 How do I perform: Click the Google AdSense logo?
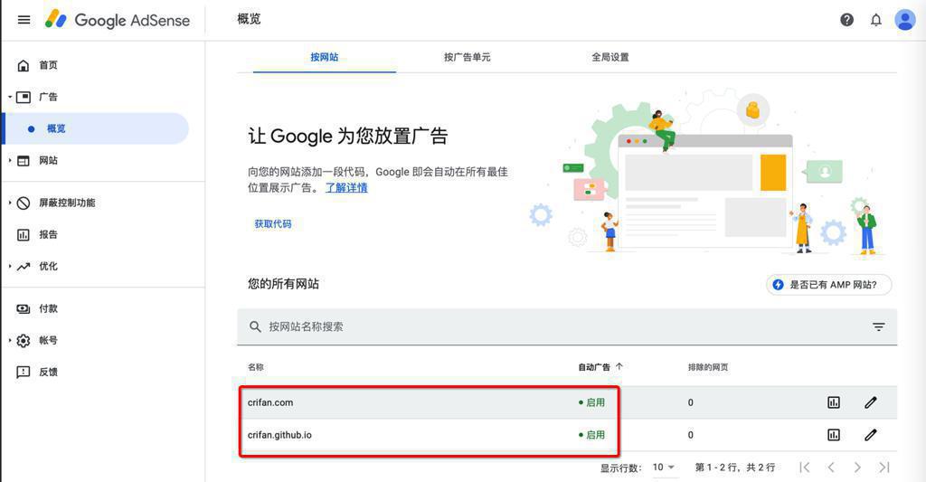coord(118,20)
